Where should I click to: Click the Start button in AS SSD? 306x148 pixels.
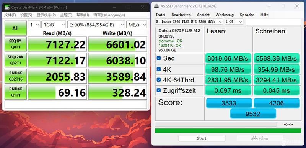click(x=202, y=138)
